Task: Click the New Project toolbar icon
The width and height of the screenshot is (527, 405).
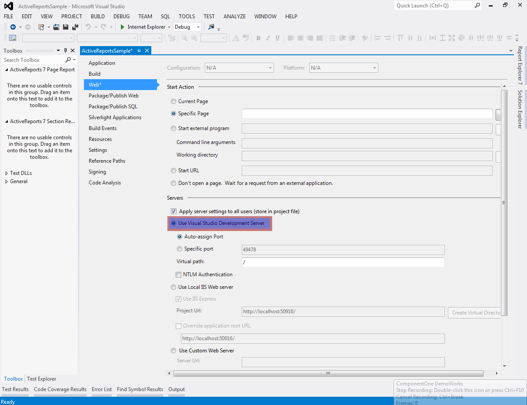Action: tap(41, 27)
